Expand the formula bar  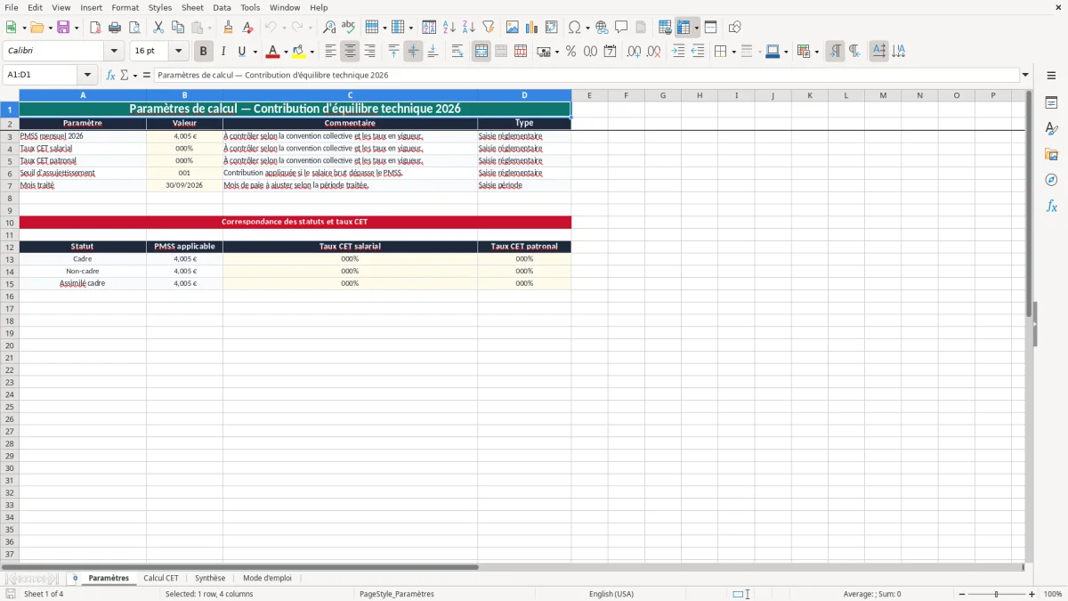[1025, 76]
